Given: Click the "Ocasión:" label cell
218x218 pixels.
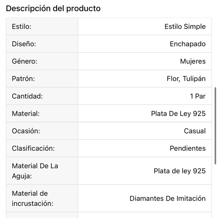Looking at the screenshot, I should pyautogui.click(x=26, y=131).
